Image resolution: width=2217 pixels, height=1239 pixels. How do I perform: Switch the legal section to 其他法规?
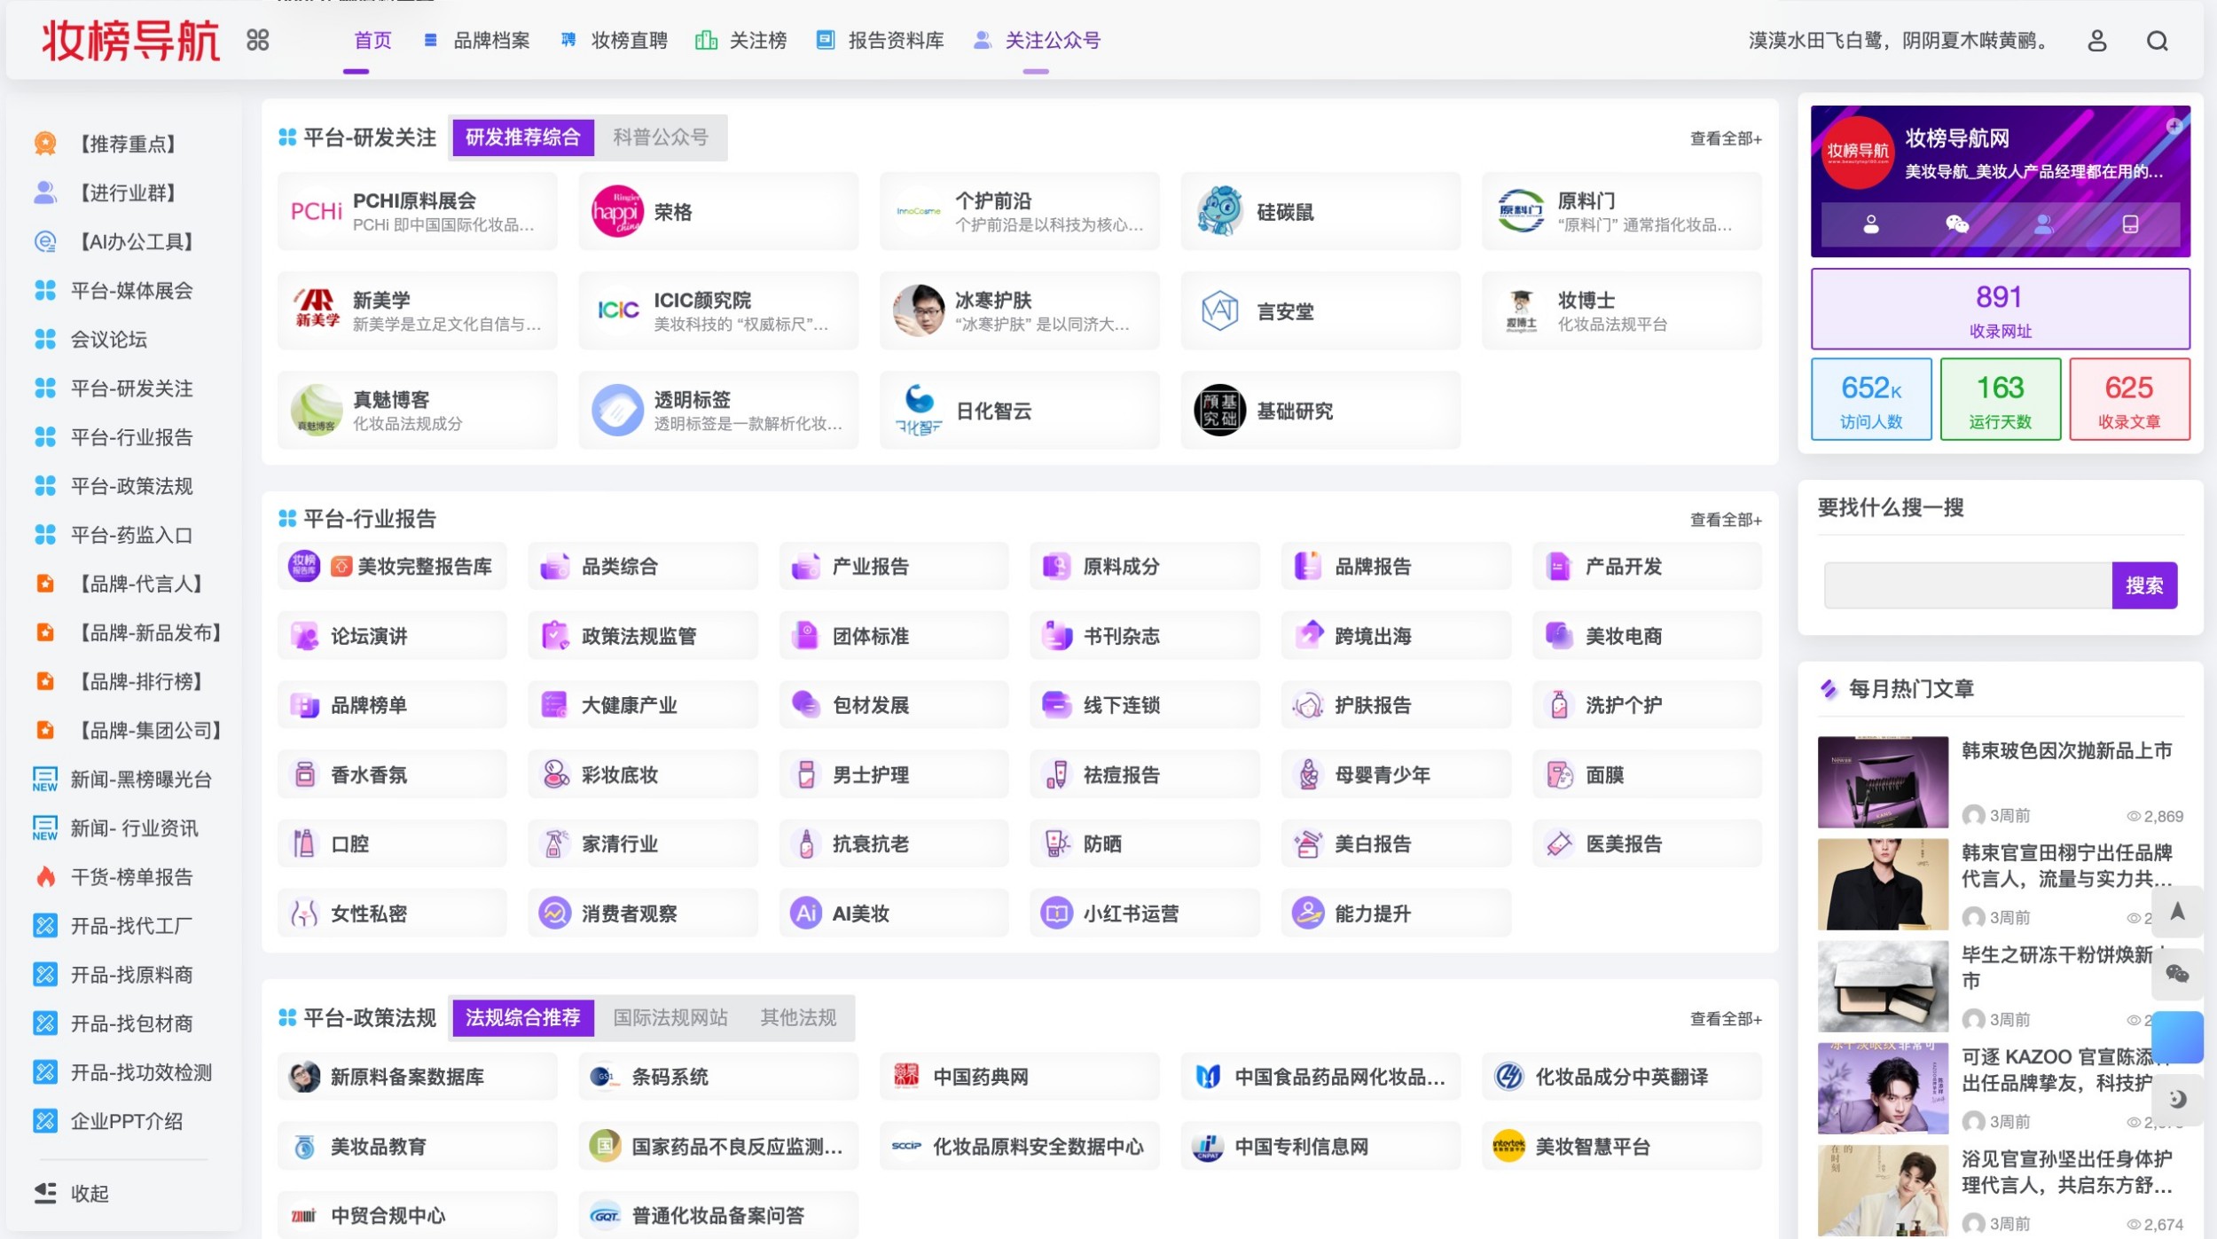796,1018
